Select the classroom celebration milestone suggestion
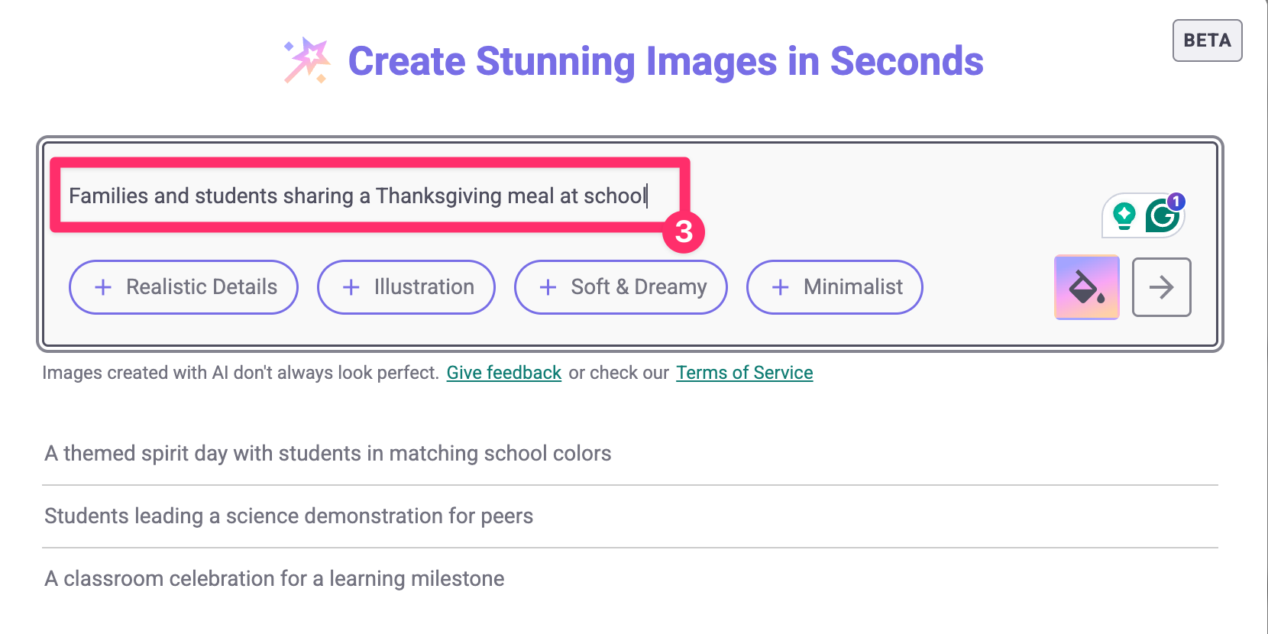Screen dimensions: 1268x634 point(274,579)
